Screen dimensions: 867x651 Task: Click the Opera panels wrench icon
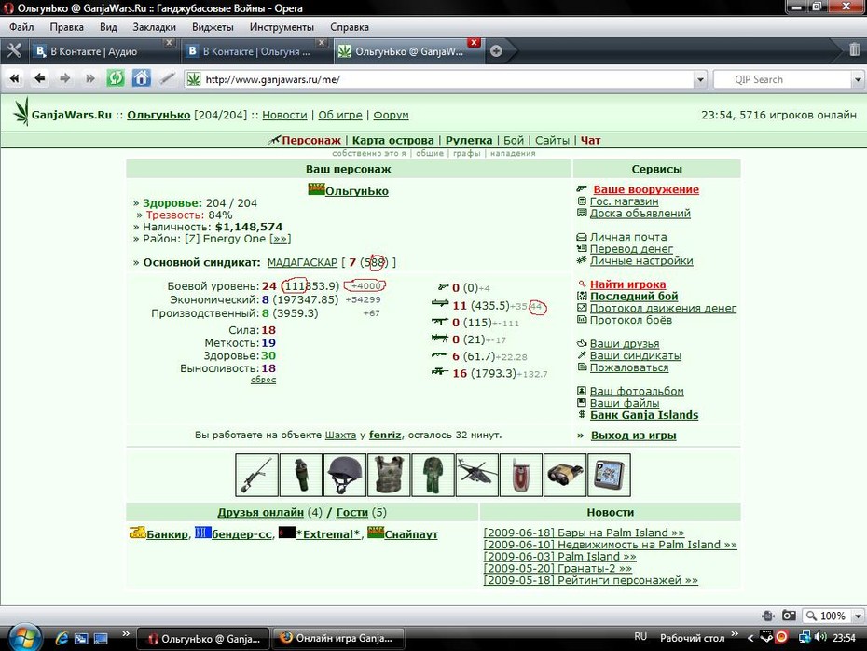14,51
